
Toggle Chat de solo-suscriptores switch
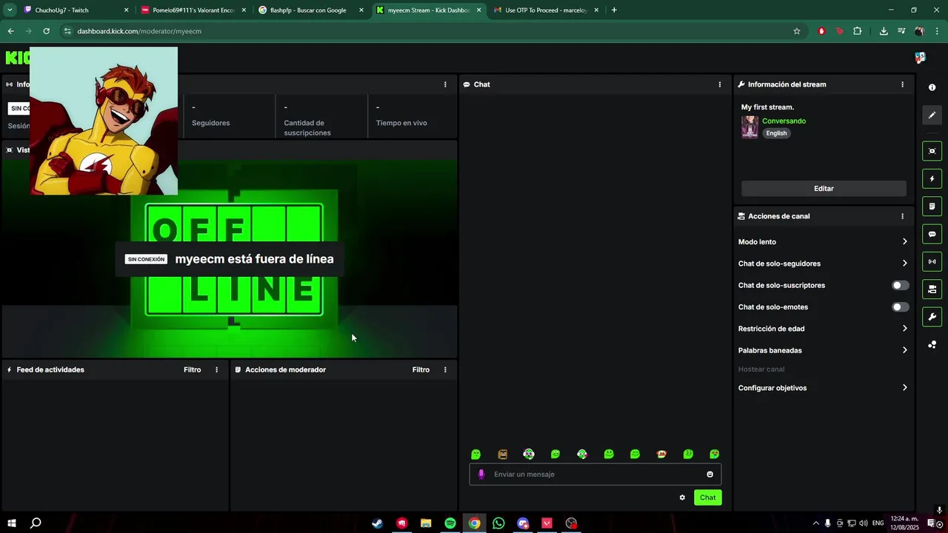tap(900, 285)
